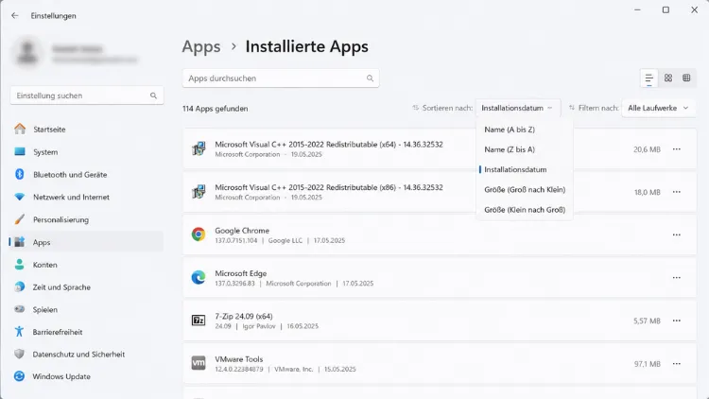Image resolution: width=709 pixels, height=399 pixels.
Task: Open more options for 7-Zip
Action: [677, 321]
